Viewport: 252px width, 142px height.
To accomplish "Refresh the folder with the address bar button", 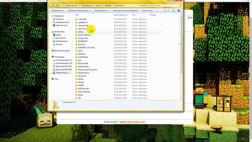I will click(143, 6).
